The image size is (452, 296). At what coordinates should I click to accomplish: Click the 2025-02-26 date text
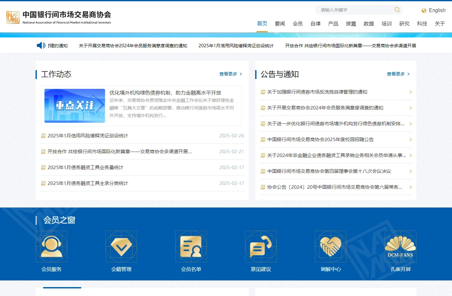point(232,136)
